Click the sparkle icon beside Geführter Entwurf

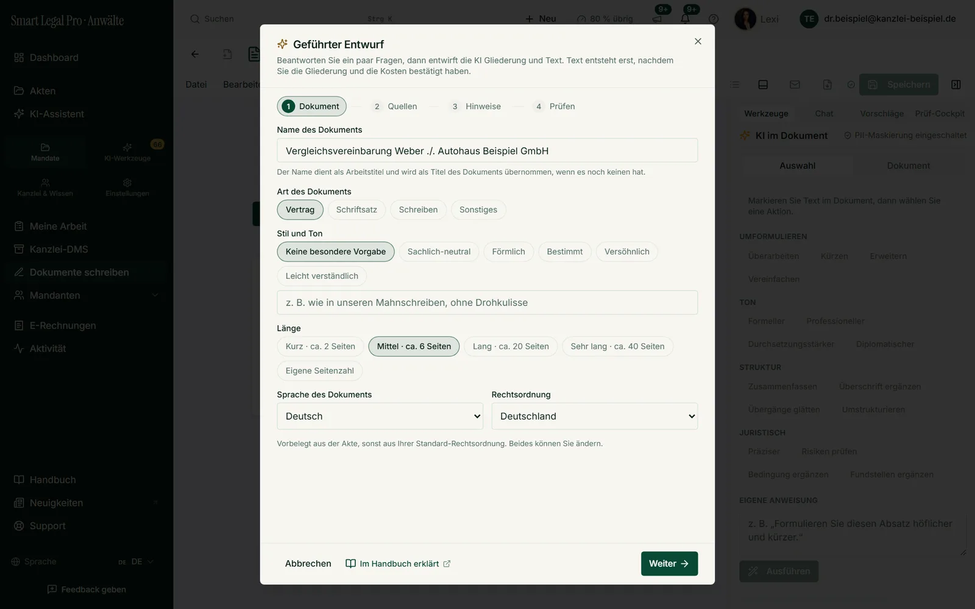282,44
